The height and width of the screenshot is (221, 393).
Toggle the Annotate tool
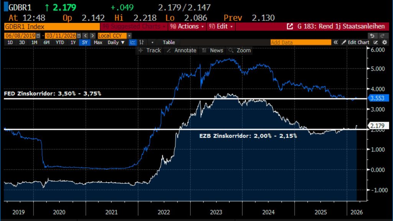click(182, 50)
